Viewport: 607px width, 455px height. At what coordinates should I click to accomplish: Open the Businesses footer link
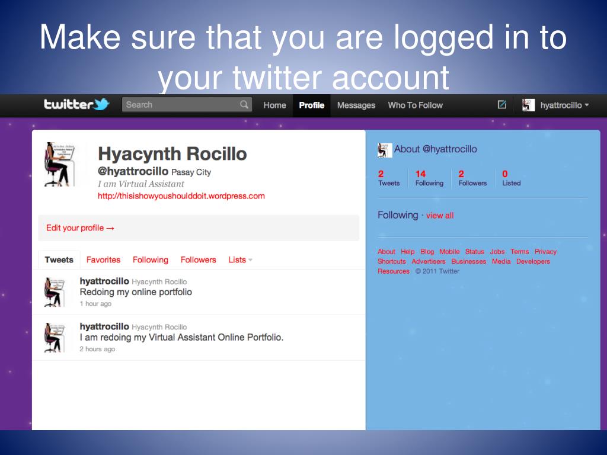[468, 261]
